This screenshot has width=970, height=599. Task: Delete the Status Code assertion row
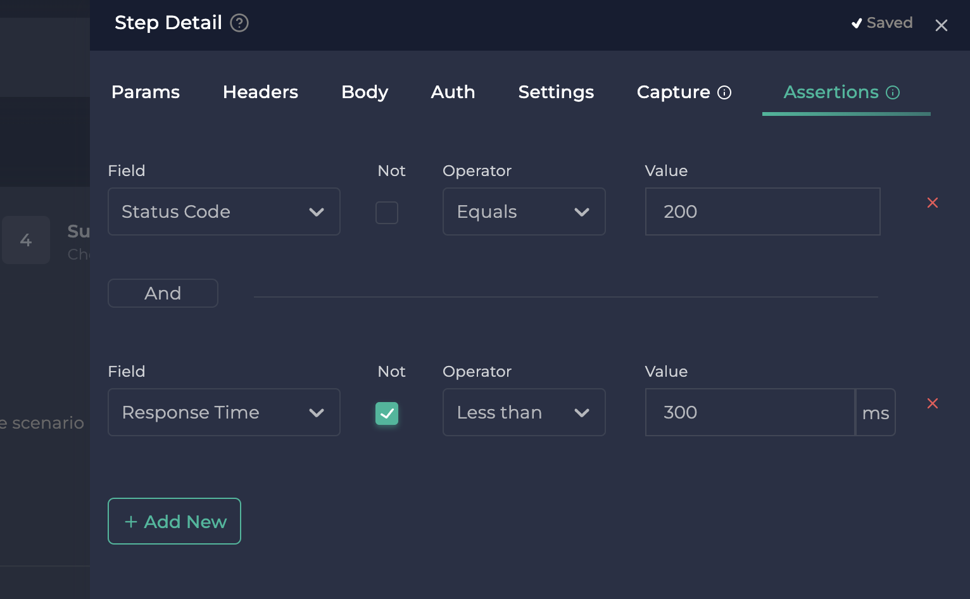click(932, 203)
